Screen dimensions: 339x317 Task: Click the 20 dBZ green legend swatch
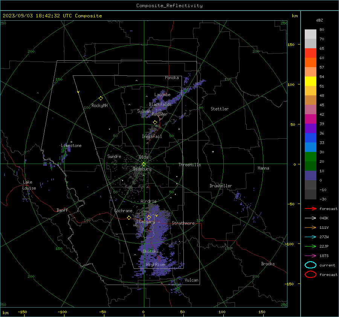[x=310, y=166]
